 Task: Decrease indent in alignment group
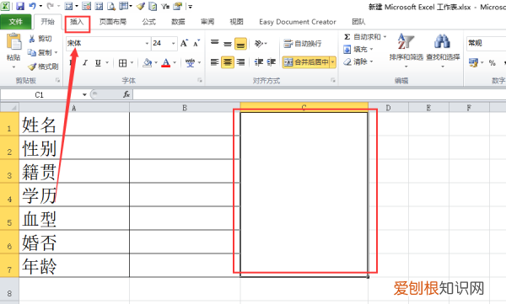point(259,62)
